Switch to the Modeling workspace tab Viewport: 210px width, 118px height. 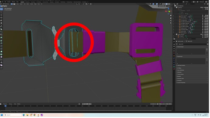(x=27, y=2)
